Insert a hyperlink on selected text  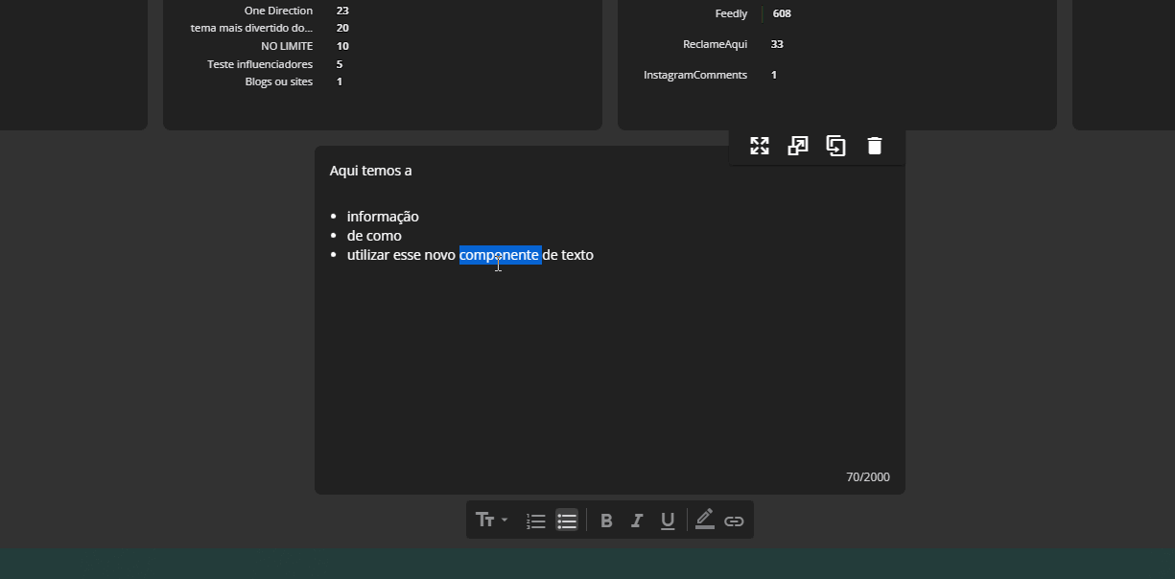734,521
